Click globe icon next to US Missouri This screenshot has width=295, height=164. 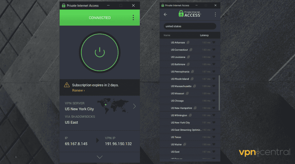coord(187,93)
